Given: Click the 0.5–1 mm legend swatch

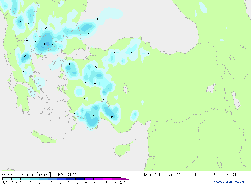Looking at the screenshot, I should [16, 179].
